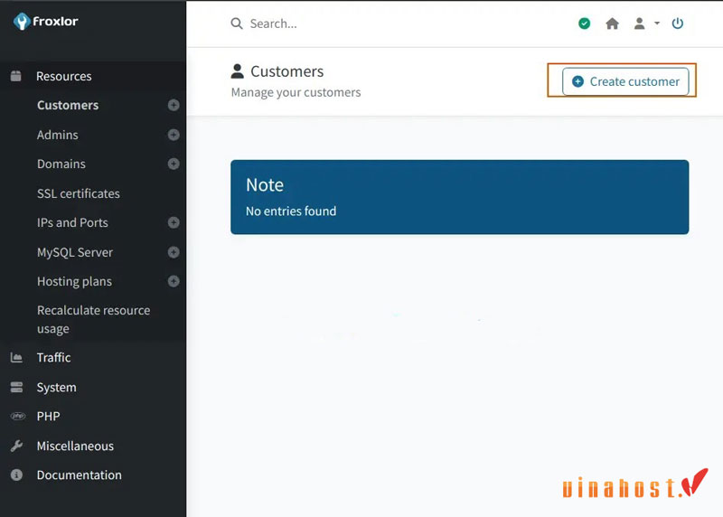The image size is (723, 517).
Task: Click the PHP logo icon
Action: (17, 416)
